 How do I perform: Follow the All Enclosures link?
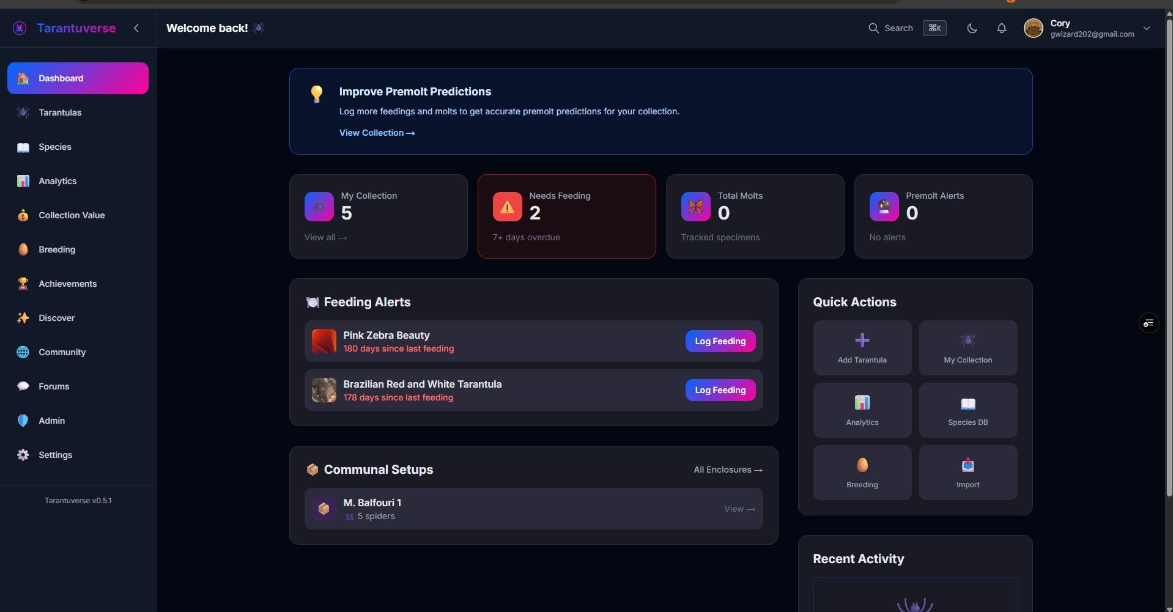tap(728, 470)
